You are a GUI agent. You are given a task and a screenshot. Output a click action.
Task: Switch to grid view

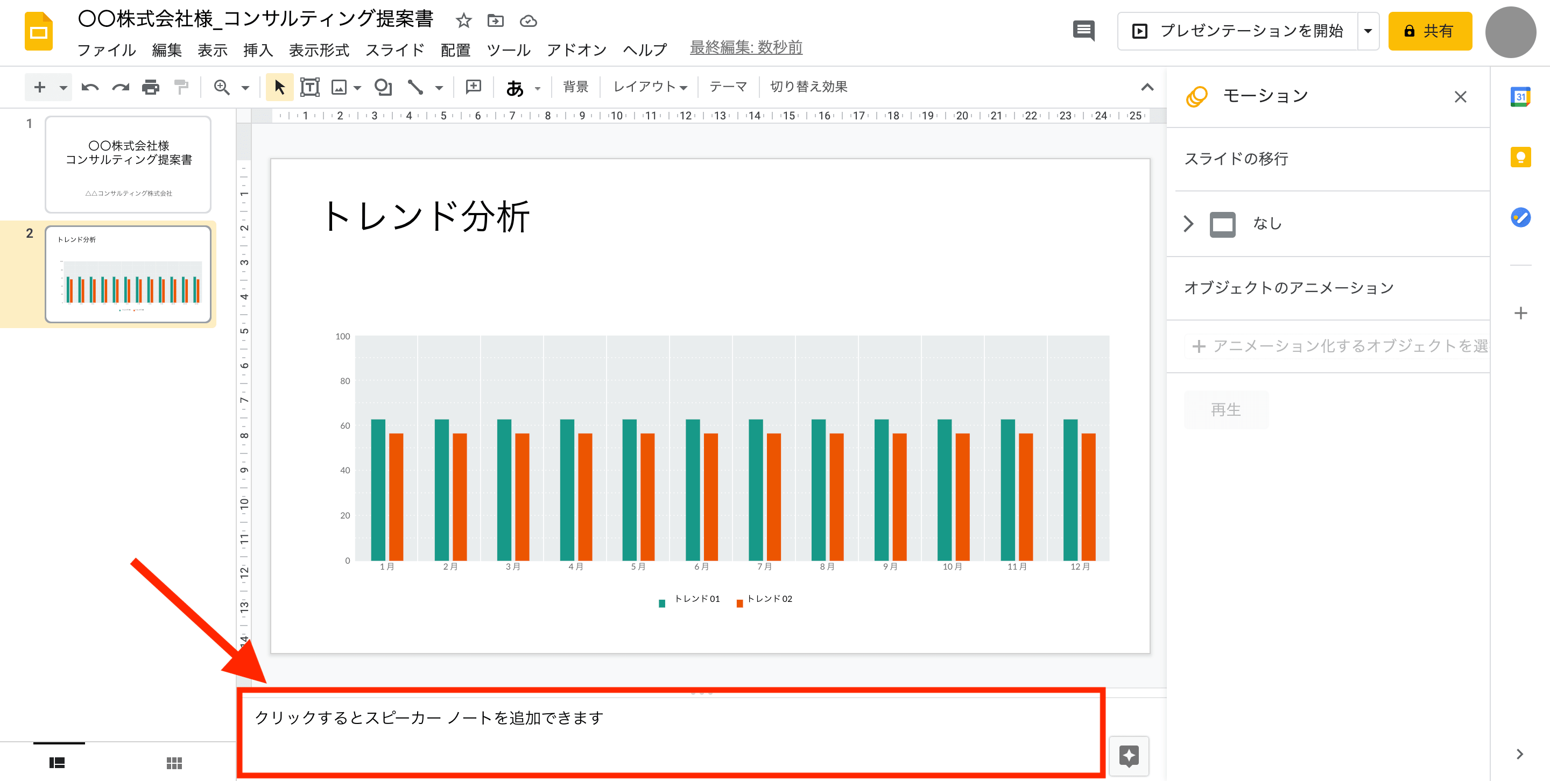(174, 763)
